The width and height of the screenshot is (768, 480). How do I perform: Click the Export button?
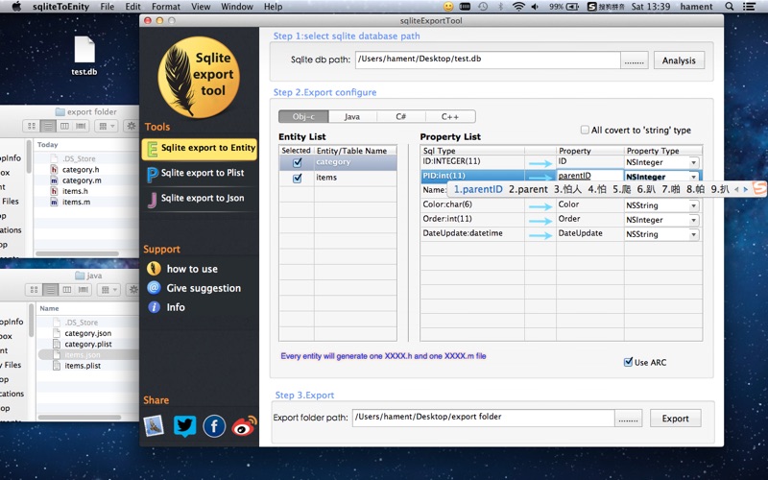[675, 419]
